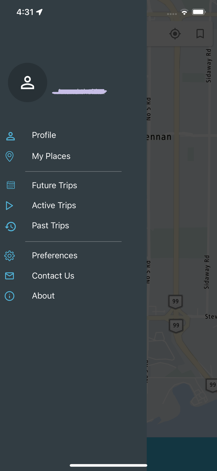Tap the About info icon

point(9,296)
